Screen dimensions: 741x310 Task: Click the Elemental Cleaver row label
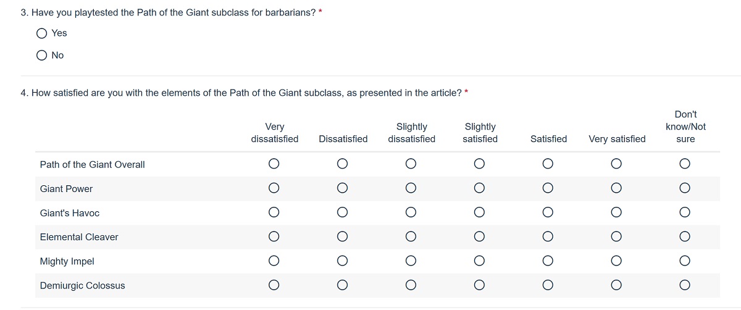point(79,237)
